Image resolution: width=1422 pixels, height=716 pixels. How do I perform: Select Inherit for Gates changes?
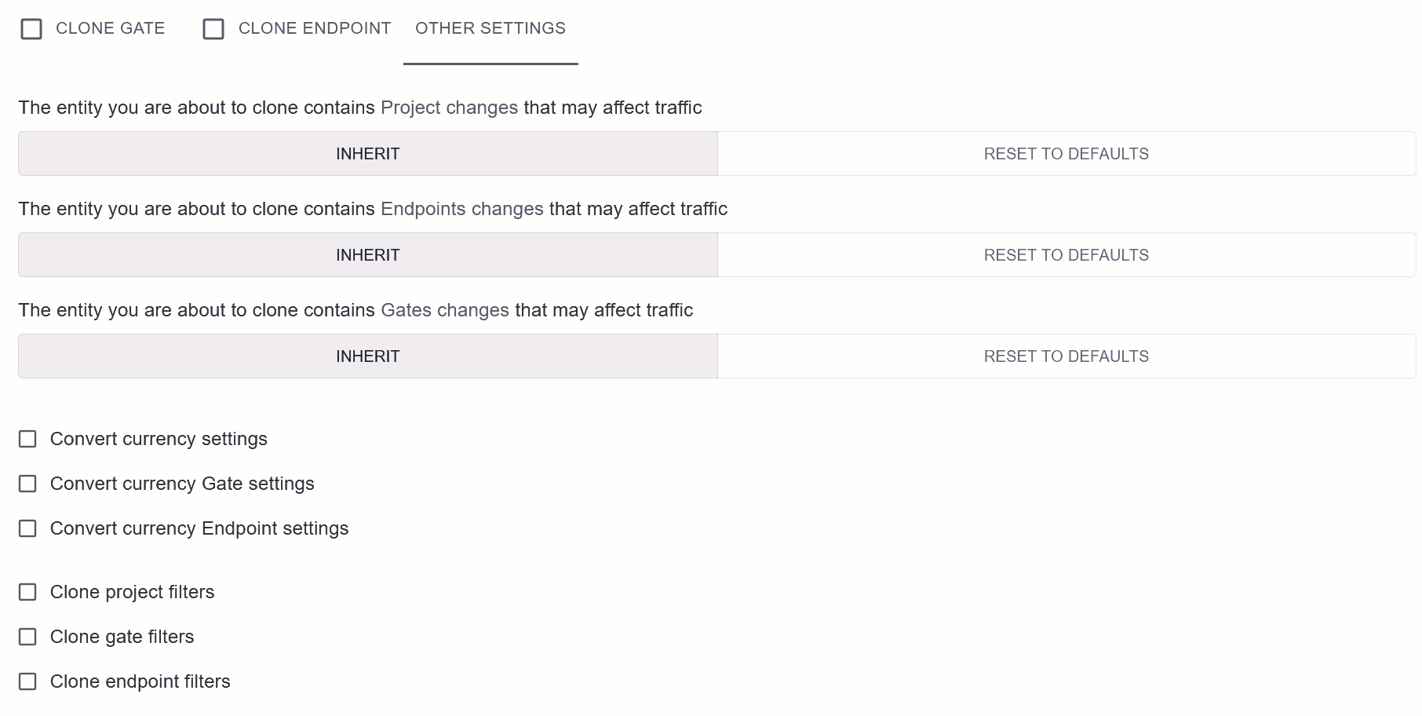(368, 356)
